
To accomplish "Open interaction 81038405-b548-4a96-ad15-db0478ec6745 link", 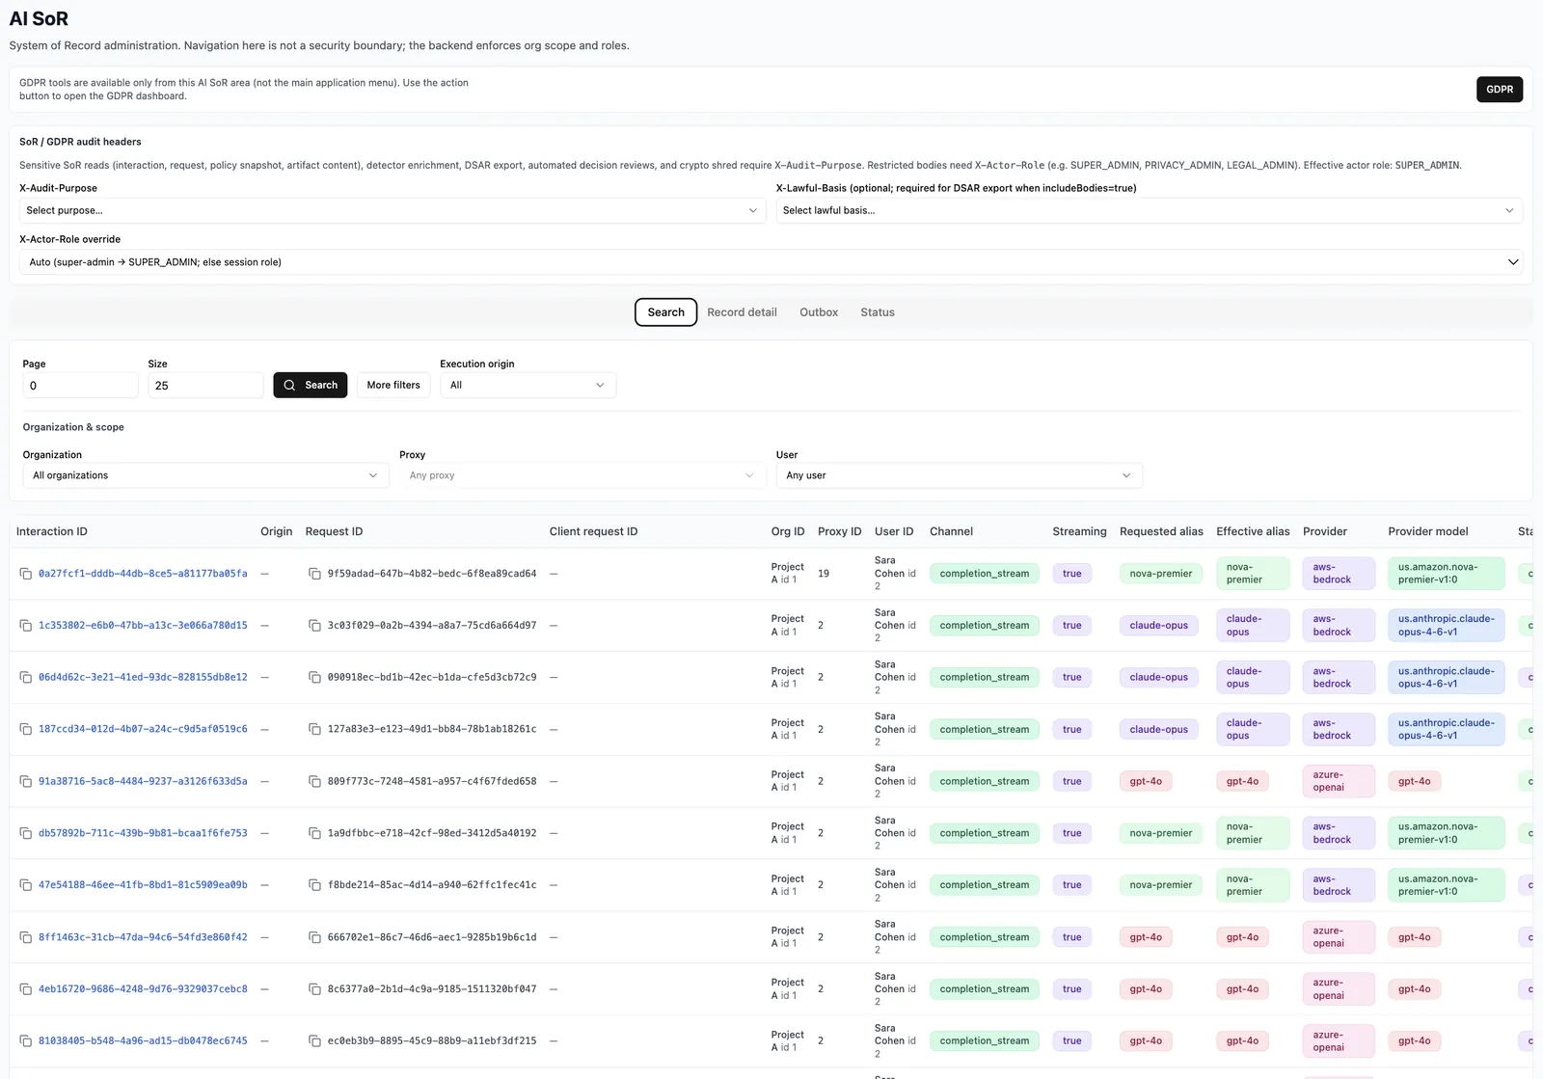I will 143,1041.
